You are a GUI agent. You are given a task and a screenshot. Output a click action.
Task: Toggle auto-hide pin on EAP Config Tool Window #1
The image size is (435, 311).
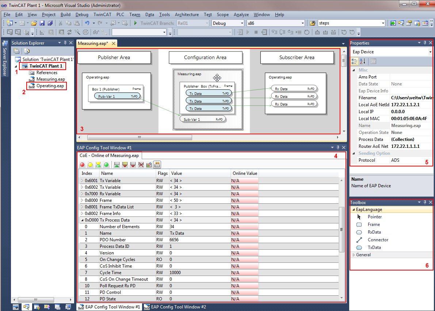click(338, 147)
